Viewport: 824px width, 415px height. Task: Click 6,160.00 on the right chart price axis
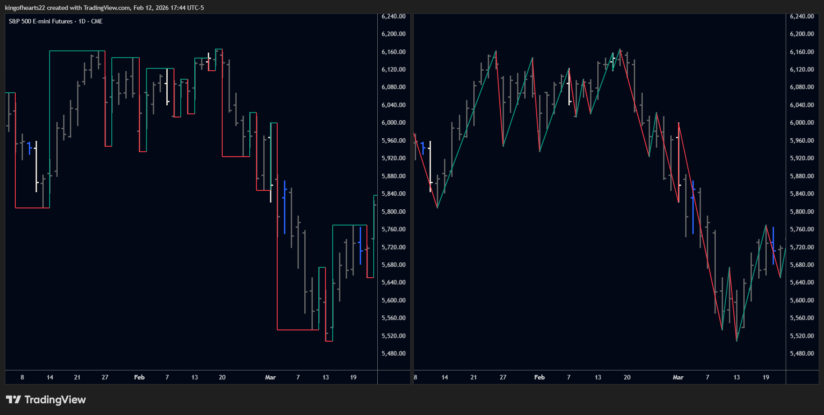tap(801, 52)
